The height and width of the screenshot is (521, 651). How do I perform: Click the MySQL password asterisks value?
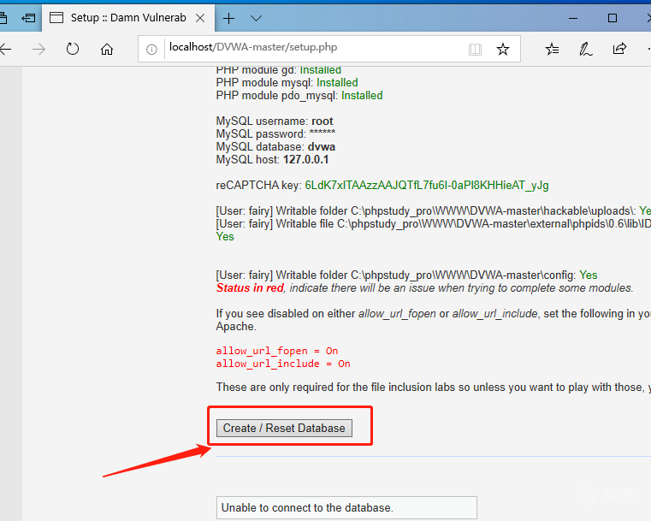[x=323, y=133]
